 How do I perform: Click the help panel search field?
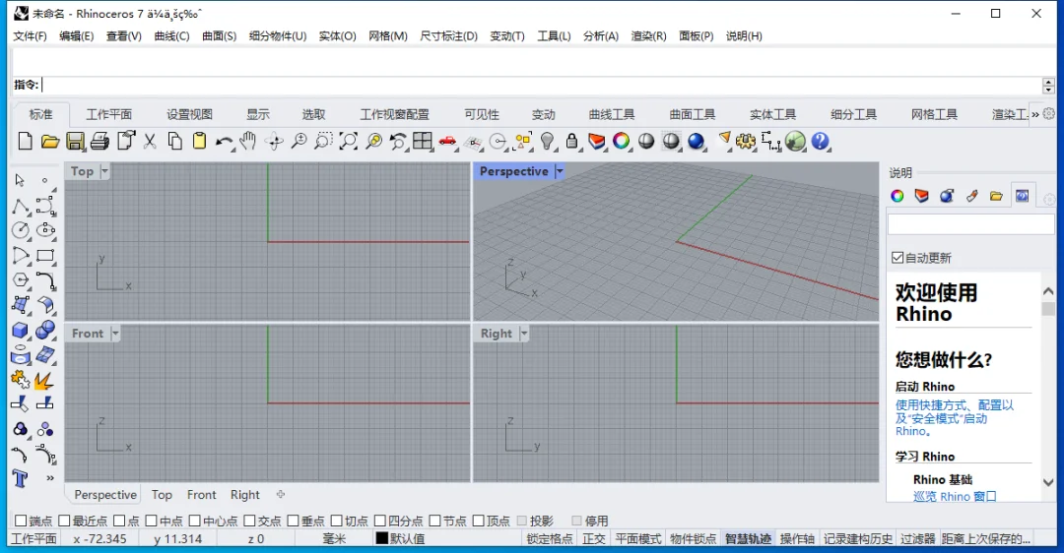[971, 224]
